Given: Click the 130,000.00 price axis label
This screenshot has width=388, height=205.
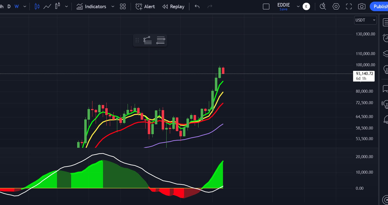Looking at the screenshot, I should (365, 34).
